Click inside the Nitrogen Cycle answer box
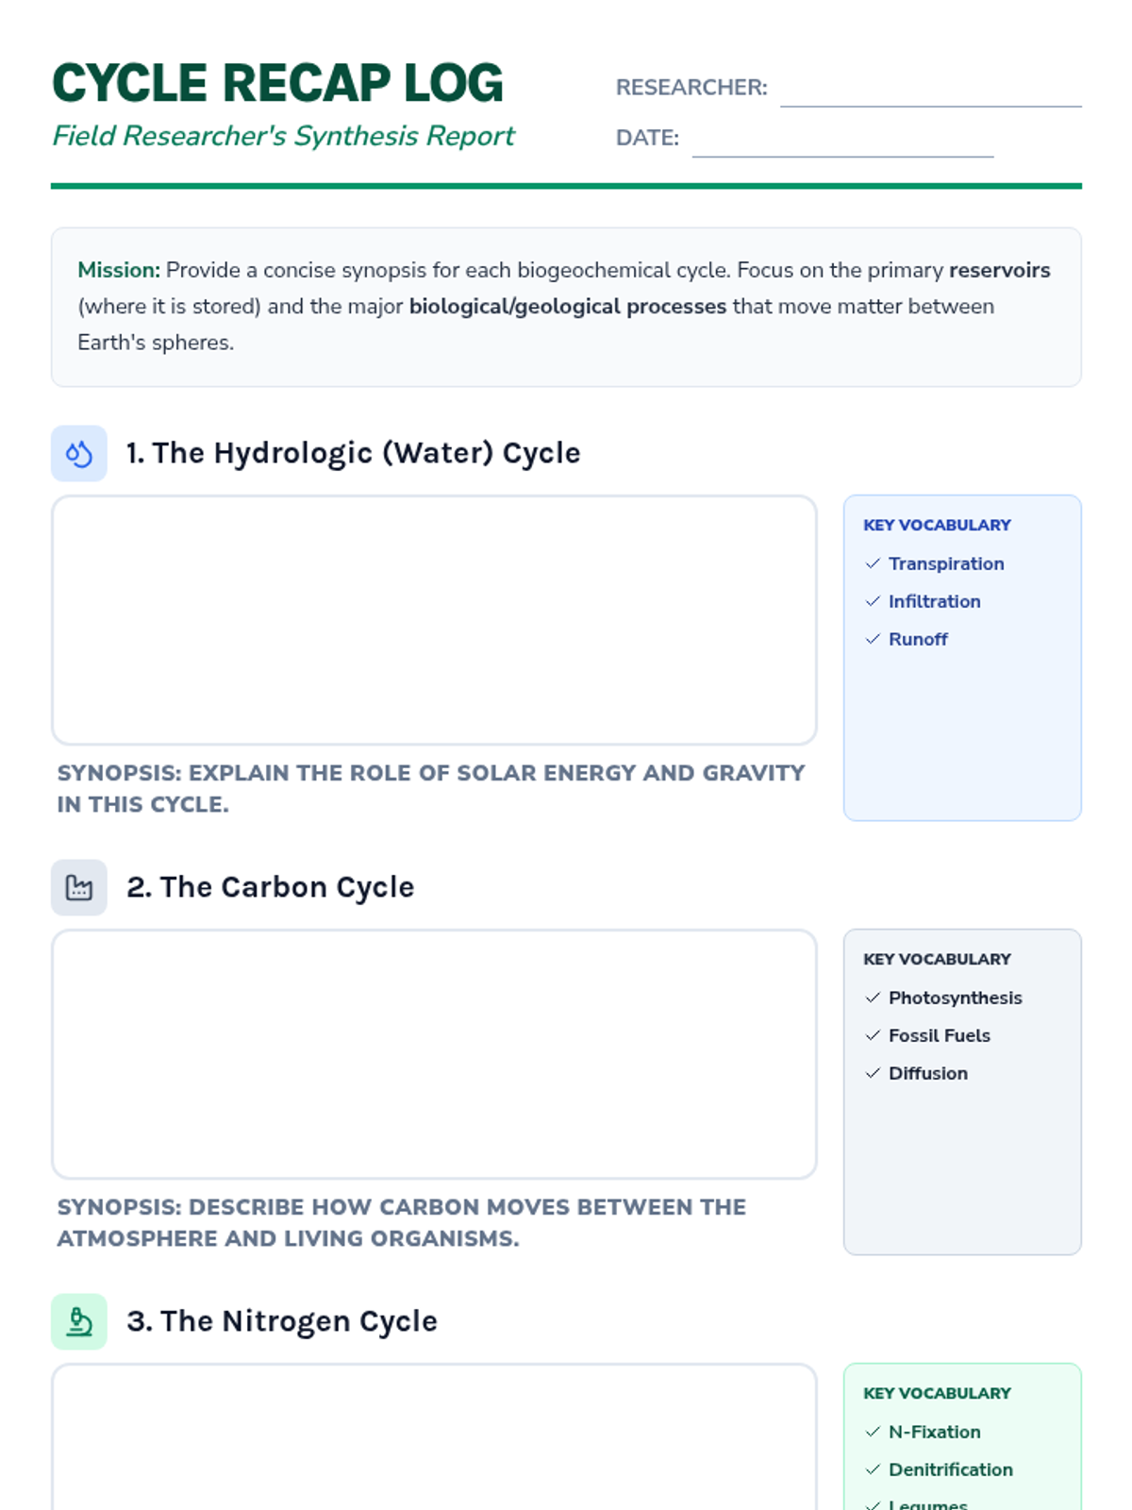This screenshot has height=1510, width=1132. coord(434,1439)
